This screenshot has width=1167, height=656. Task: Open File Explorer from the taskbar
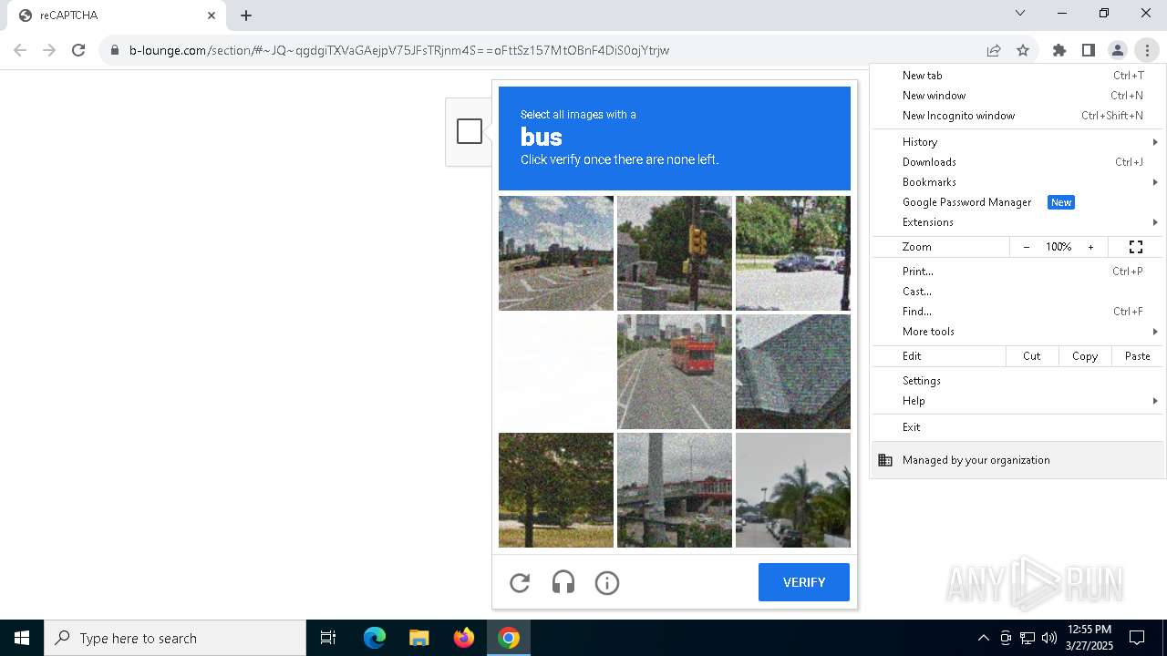419,638
